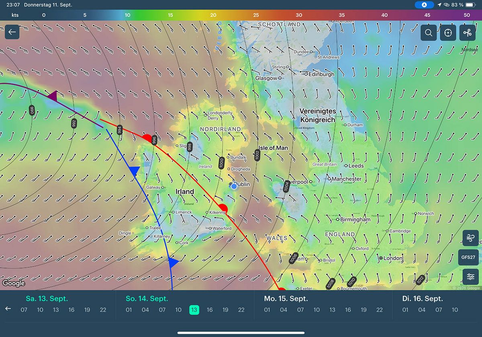
Task: Tap the 1000 isobar pressure label
Action: tap(222, 162)
